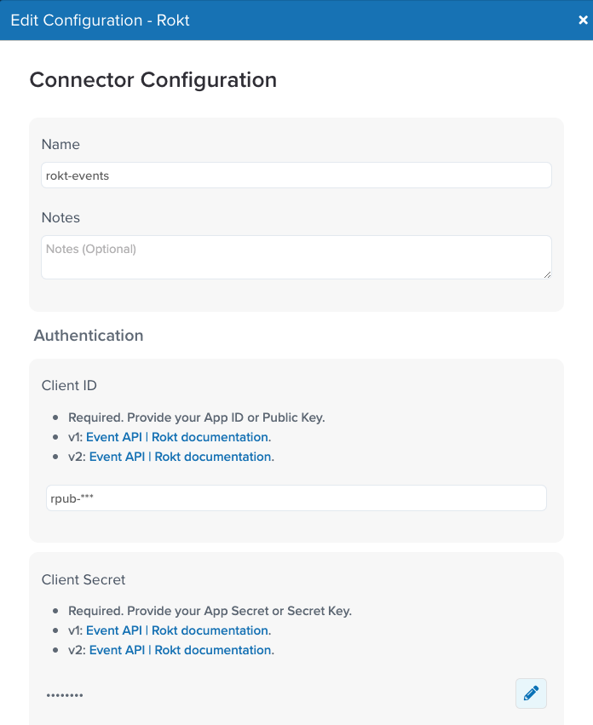593x725 pixels.
Task: Click the masked Client Secret dots
Action: pyautogui.click(x=65, y=695)
